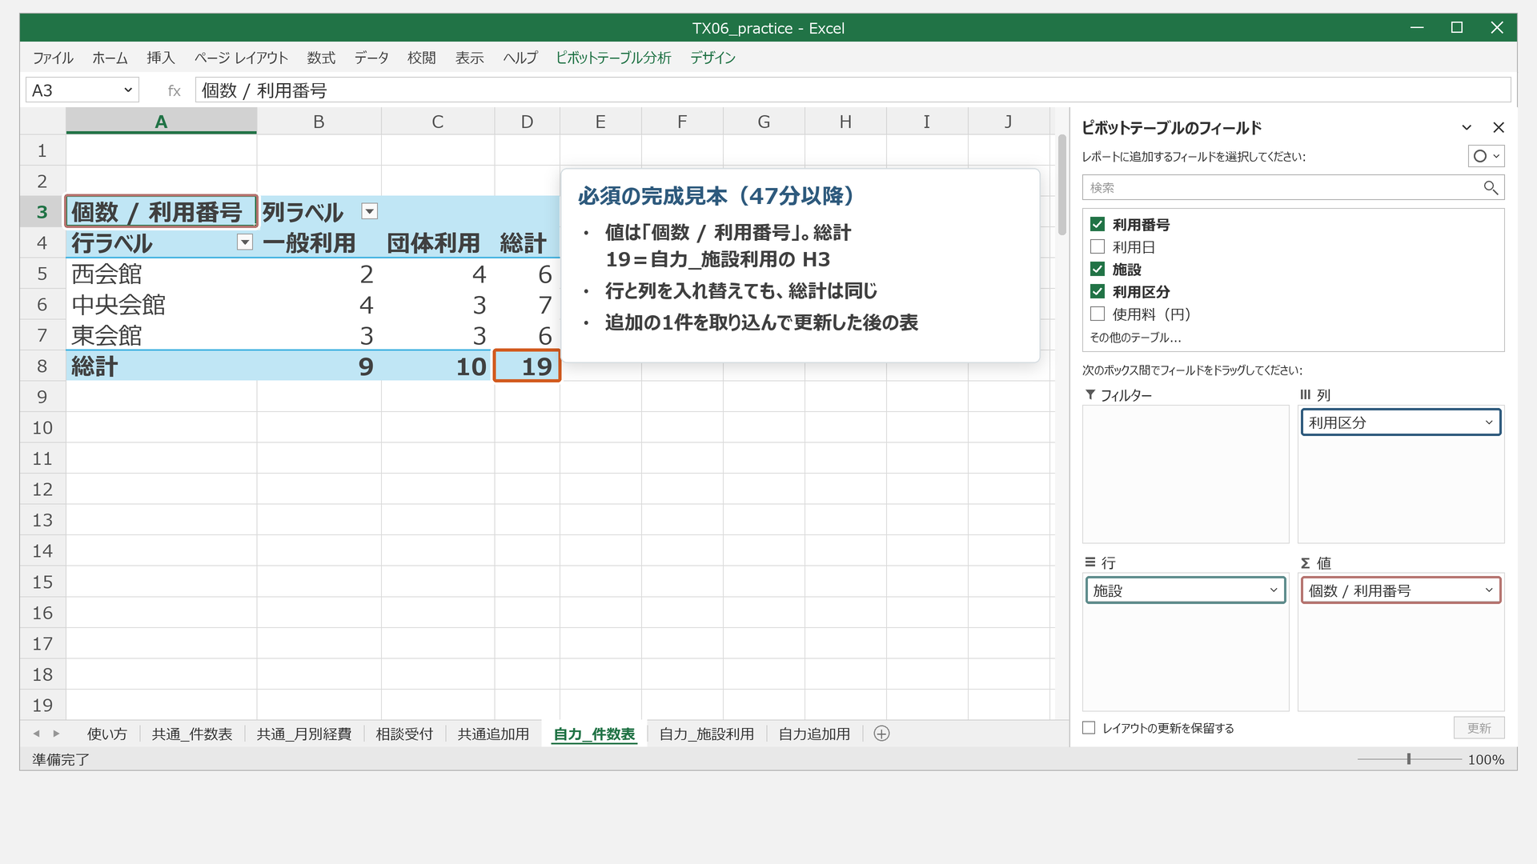Expand the Name Box dropdown
This screenshot has width=1537, height=864.
pyautogui.click(x=127, y=90)
